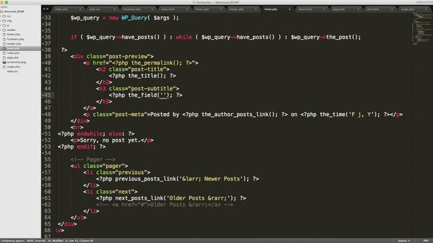Click the green macOS zoom window button
The height and width of the screenshot is (243, 433).
pos(6,2)
